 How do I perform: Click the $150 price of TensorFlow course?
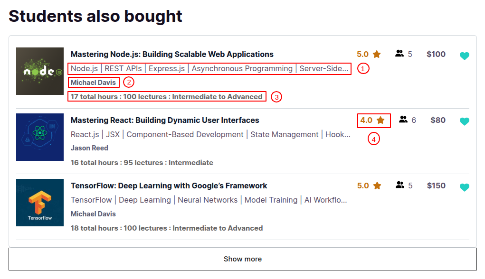click(x=436, y=186)
